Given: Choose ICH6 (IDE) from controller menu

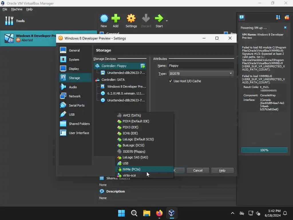Looking at the screenshot, I should [x=144, y=133].
